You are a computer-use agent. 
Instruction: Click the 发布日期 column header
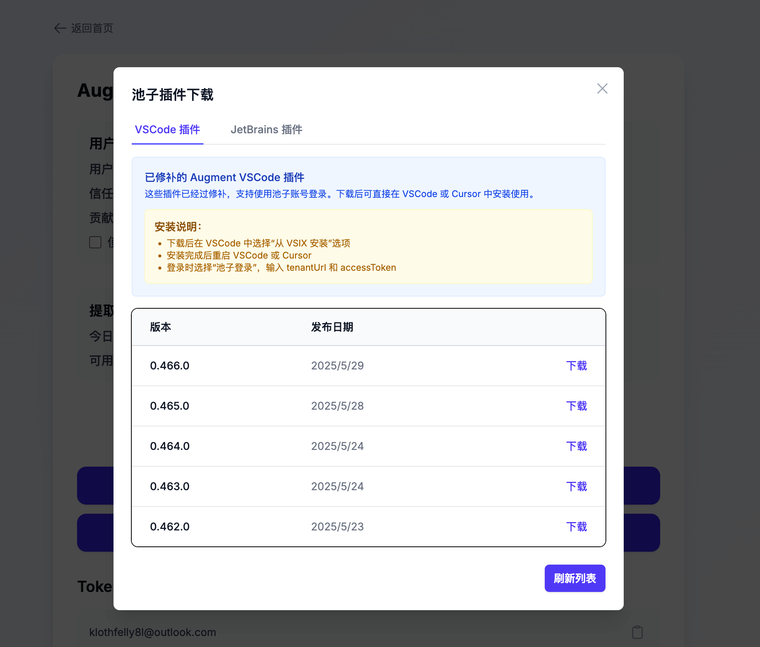(332, 327)
